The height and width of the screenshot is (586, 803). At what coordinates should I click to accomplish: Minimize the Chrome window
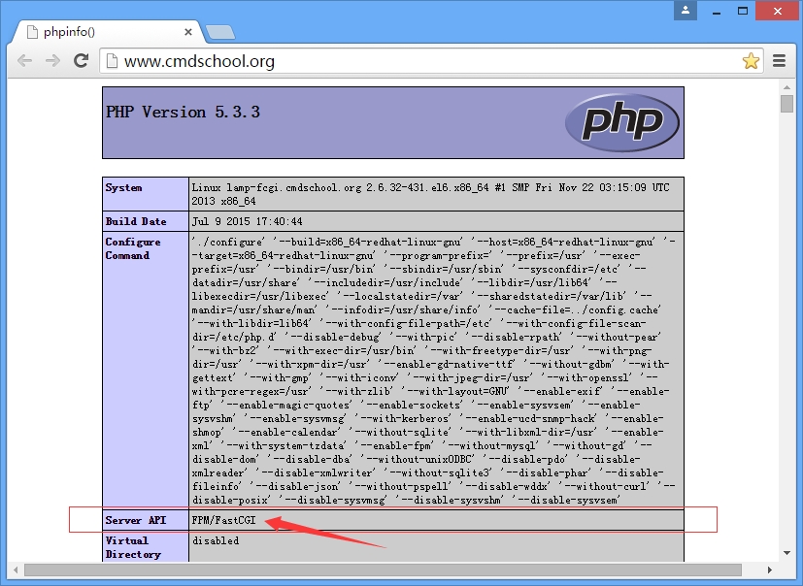717,12
